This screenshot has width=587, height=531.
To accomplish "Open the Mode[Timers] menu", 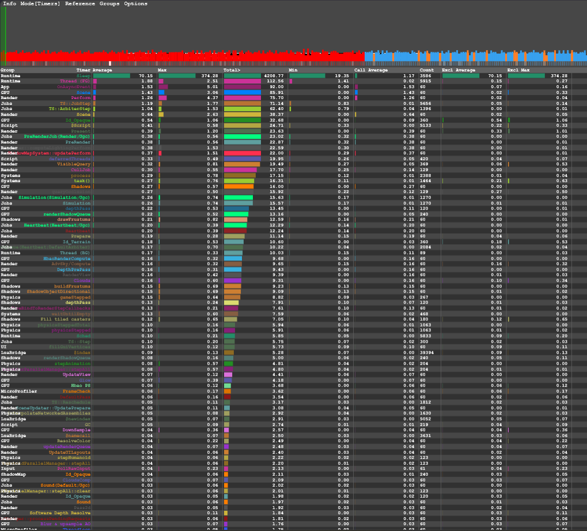I will [x=40, y=3].
